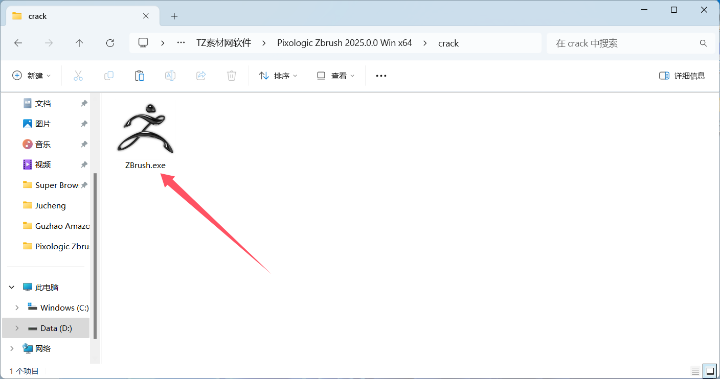Toggle the 详细信息 details pane
720x379 pixels.
click(x=682, y=76)
